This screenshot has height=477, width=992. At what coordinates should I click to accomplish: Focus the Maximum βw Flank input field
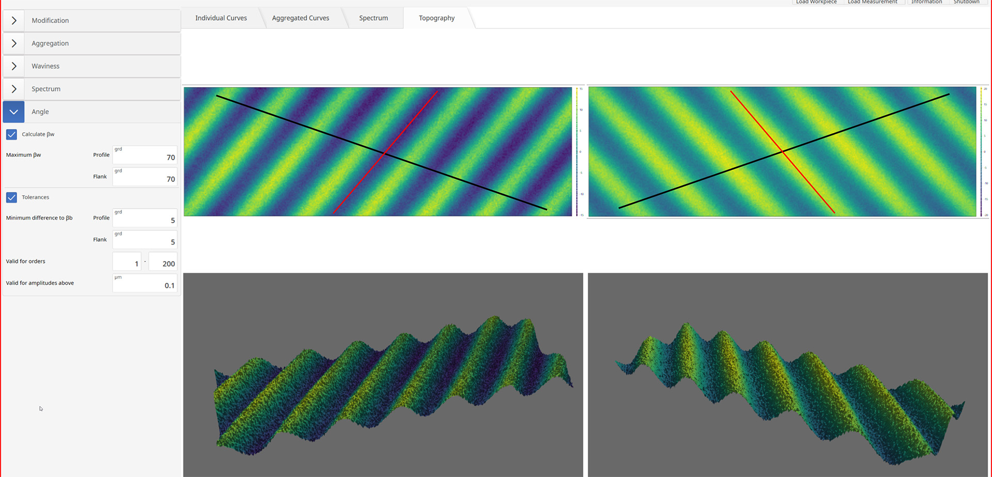pyautogui.click(x=145, y=177)
